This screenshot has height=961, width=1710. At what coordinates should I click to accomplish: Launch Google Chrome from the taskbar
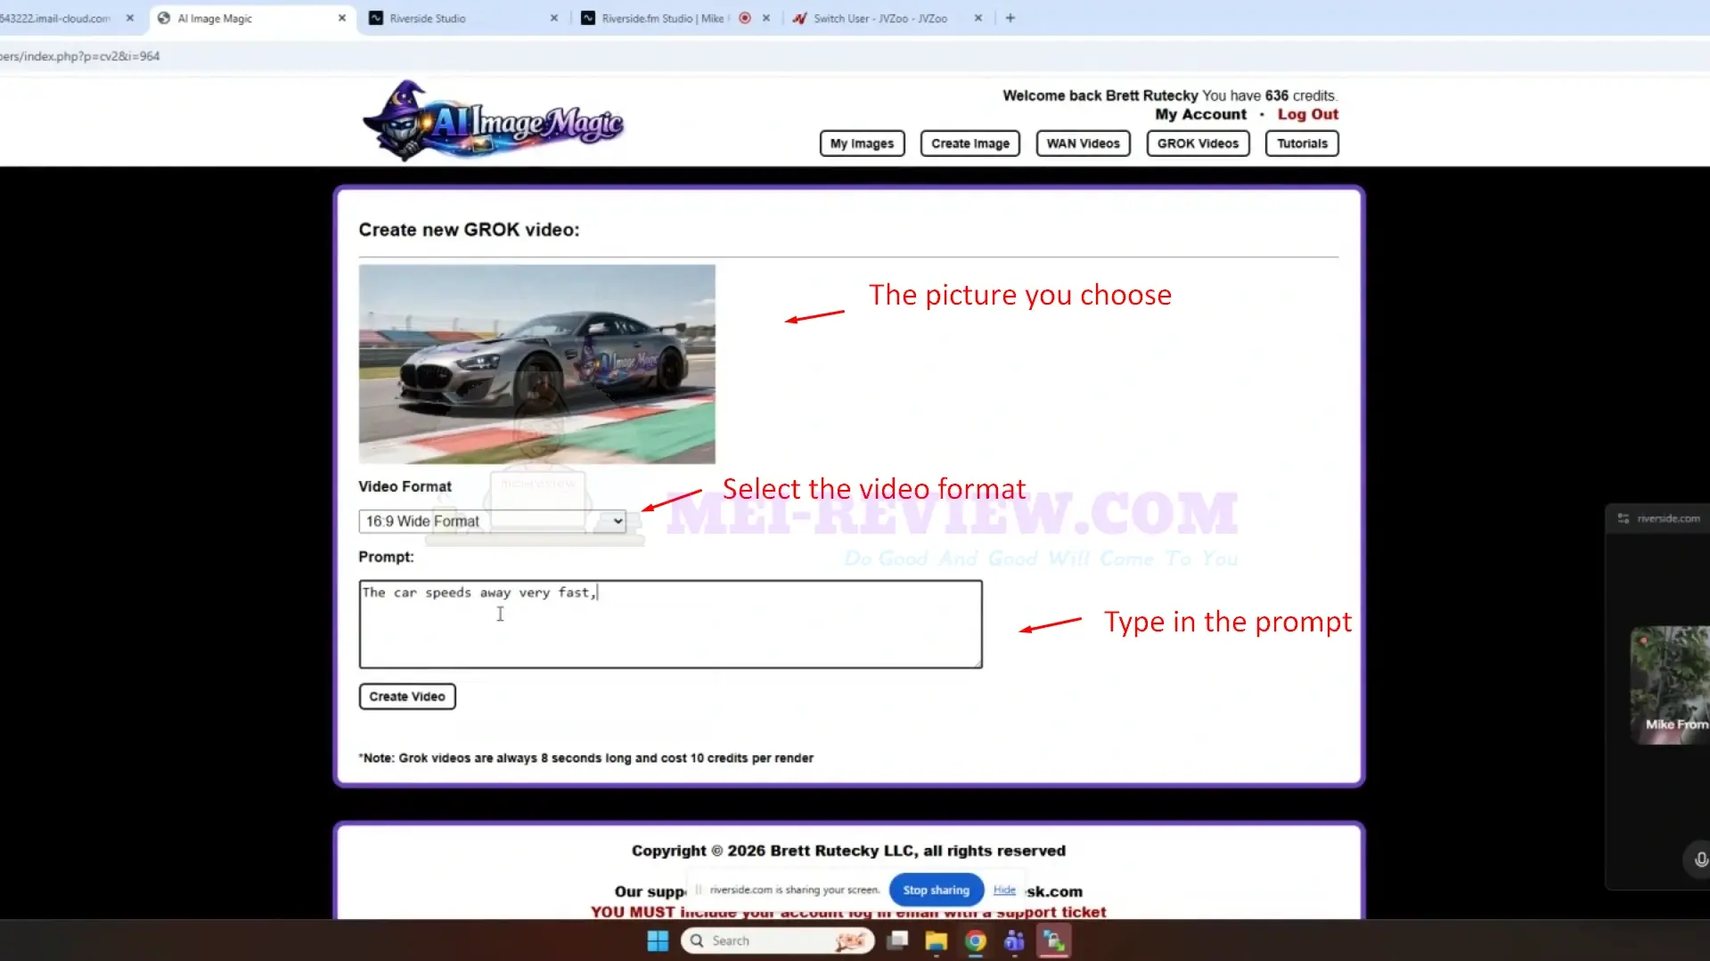click(975, 941)
